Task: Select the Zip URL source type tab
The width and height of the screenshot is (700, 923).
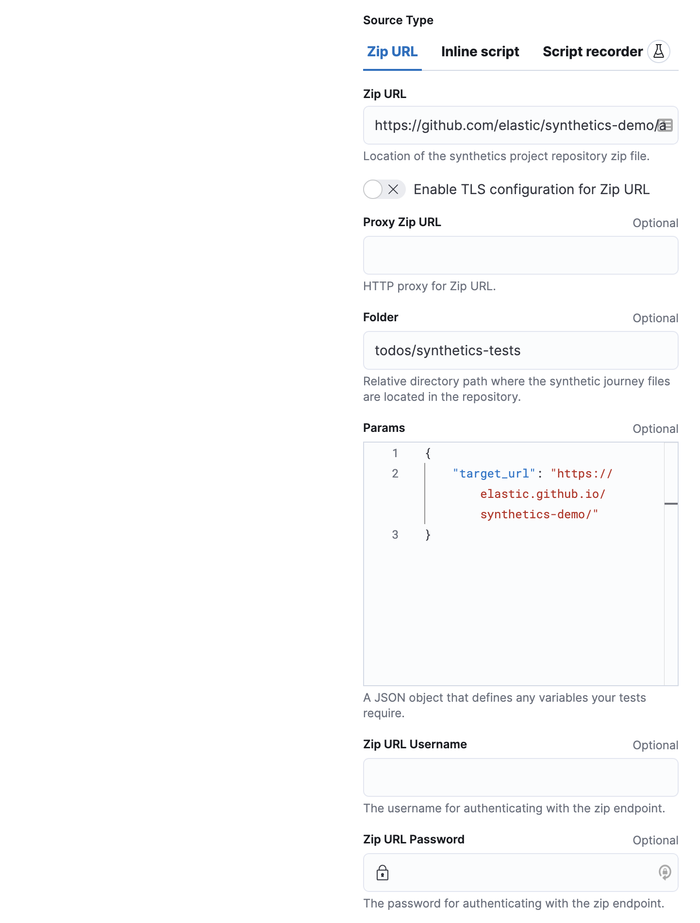Action: coord(392,51)
